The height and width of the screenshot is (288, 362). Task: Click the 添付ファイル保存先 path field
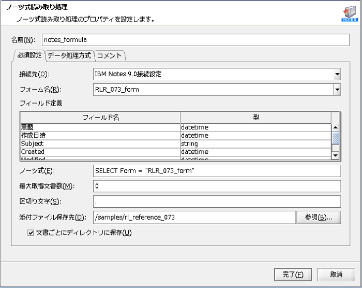click(x=194, y=218)
